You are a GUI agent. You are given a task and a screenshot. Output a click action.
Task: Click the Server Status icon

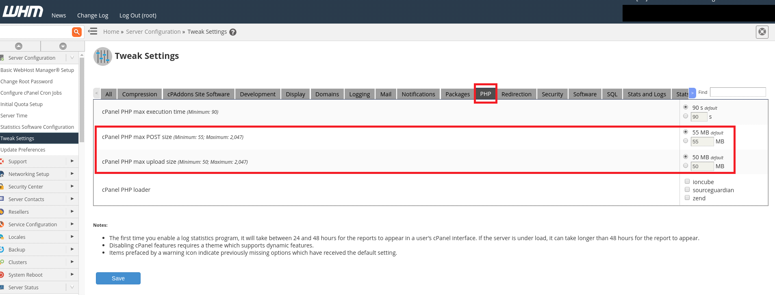2,287
